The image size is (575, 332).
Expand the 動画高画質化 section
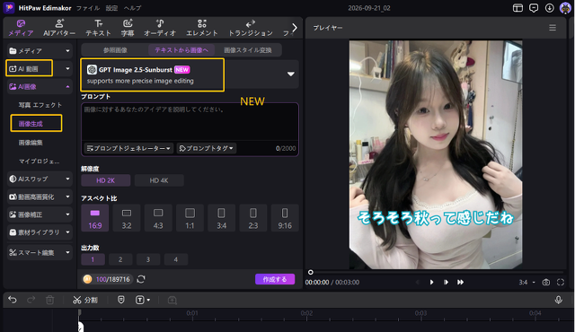point(40,197)
